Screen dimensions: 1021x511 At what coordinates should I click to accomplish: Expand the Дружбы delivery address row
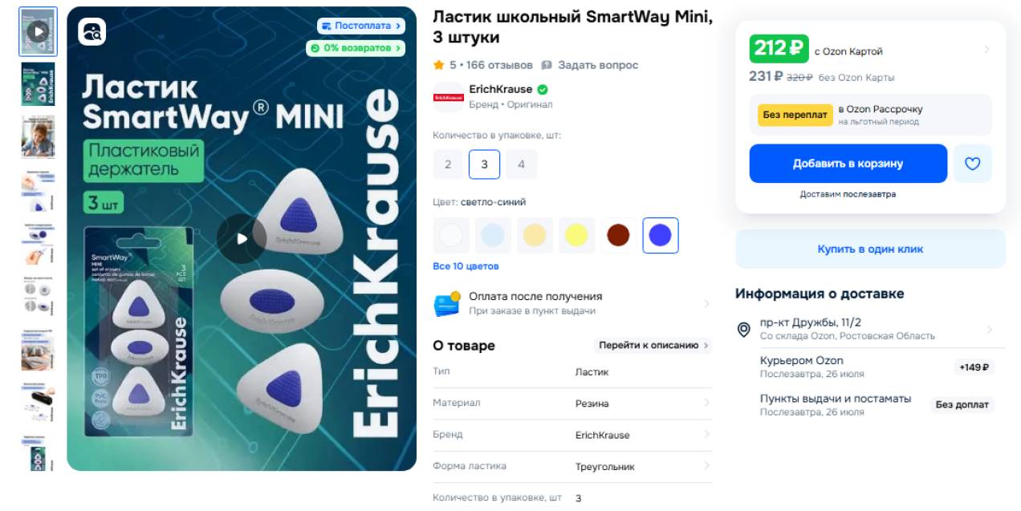click(871, 329)
